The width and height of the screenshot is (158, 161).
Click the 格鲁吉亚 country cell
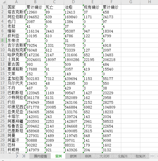[x=16, y=126]
